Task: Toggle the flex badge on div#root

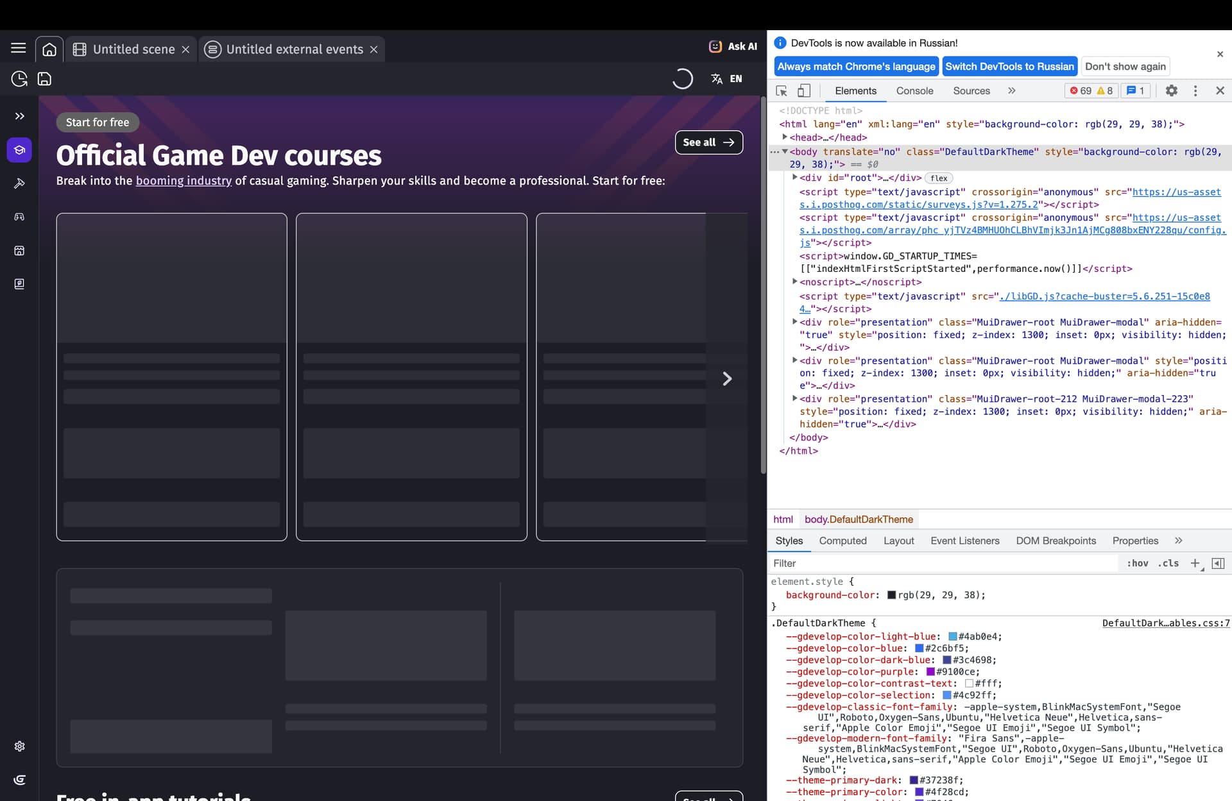Action: tap(938, 178)
